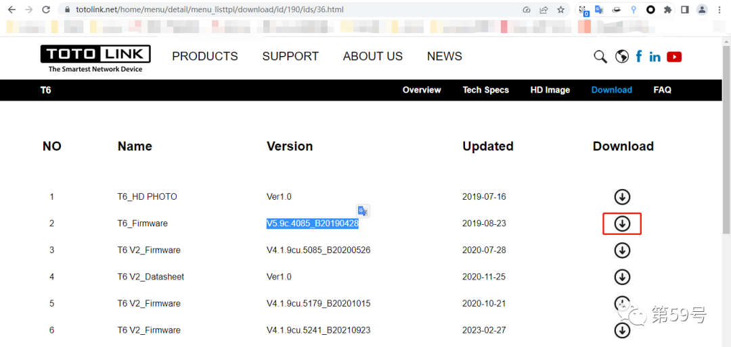Open the globe language selector
The width and height of the screenshot is (731, 347).
click(x=621, y=57)
